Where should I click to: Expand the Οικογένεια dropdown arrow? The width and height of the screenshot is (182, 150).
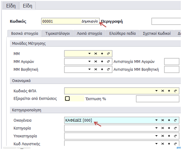point(156,120)
